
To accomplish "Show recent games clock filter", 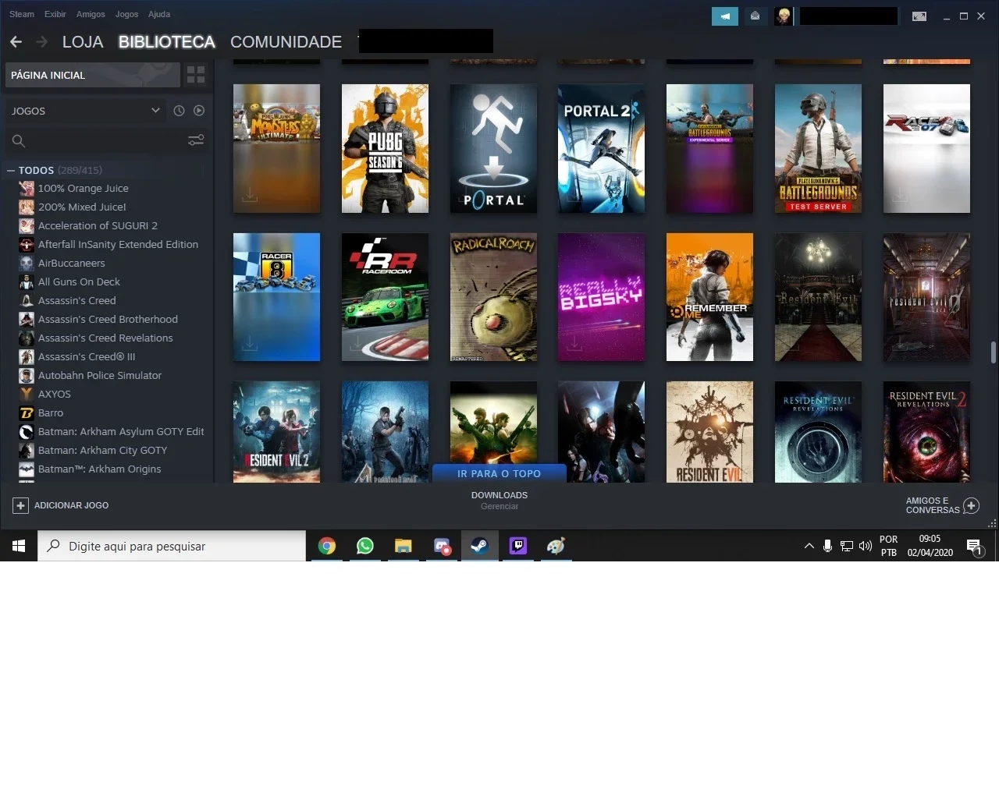I will [179, 111].
